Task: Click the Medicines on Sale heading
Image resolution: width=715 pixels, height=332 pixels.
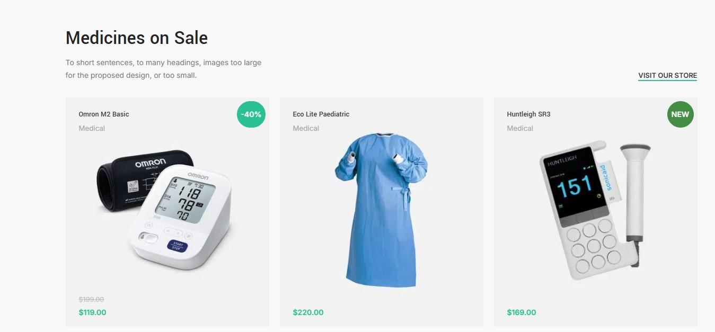Action: point(137,38)
